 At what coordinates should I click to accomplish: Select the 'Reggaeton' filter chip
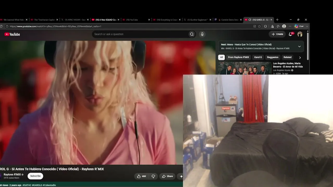pyautogui.click(x=273, y=57)
